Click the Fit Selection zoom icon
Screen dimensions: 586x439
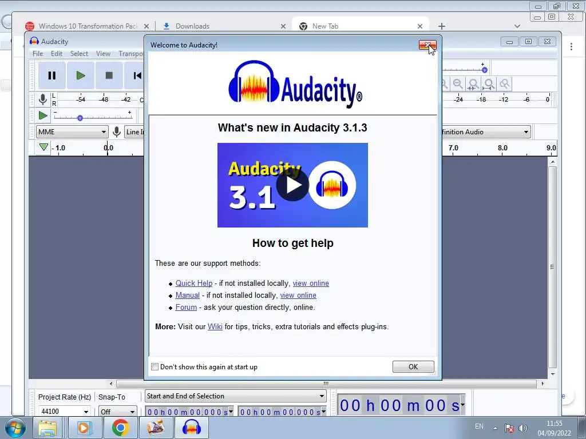[x=473, y=84]
